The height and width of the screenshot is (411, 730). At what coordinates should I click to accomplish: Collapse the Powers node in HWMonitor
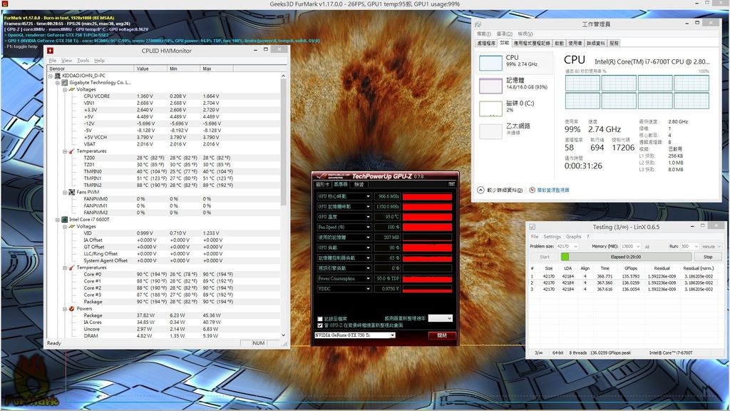[x=65, y=308]
